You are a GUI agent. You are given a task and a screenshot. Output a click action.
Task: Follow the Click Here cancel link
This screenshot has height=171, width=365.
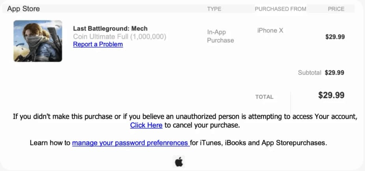tap(146, 125)
